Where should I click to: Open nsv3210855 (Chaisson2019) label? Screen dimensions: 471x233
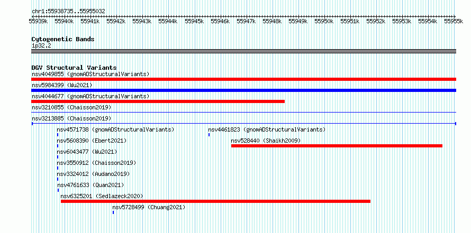tap(71, 107)
